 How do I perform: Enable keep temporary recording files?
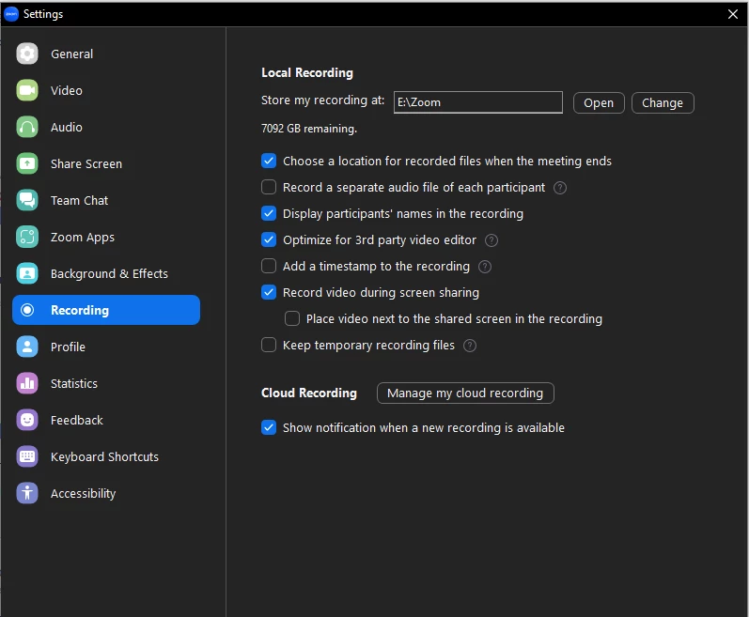tap(269, 345)
